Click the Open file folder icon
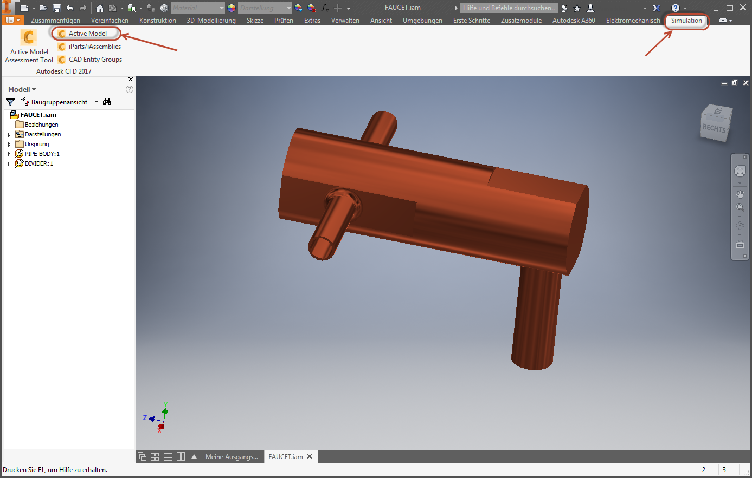This screenshot has height=478, width=752. pos(44,8)
